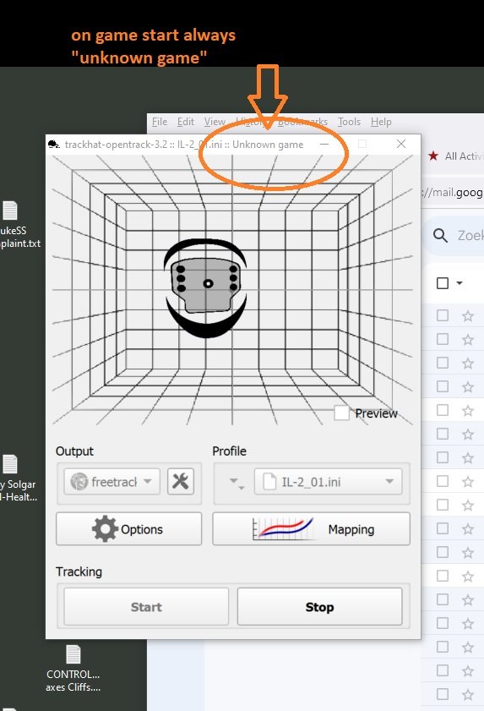484x711 pixels.
Task: Enable the Preview checkbox
Action: point(342,413)
